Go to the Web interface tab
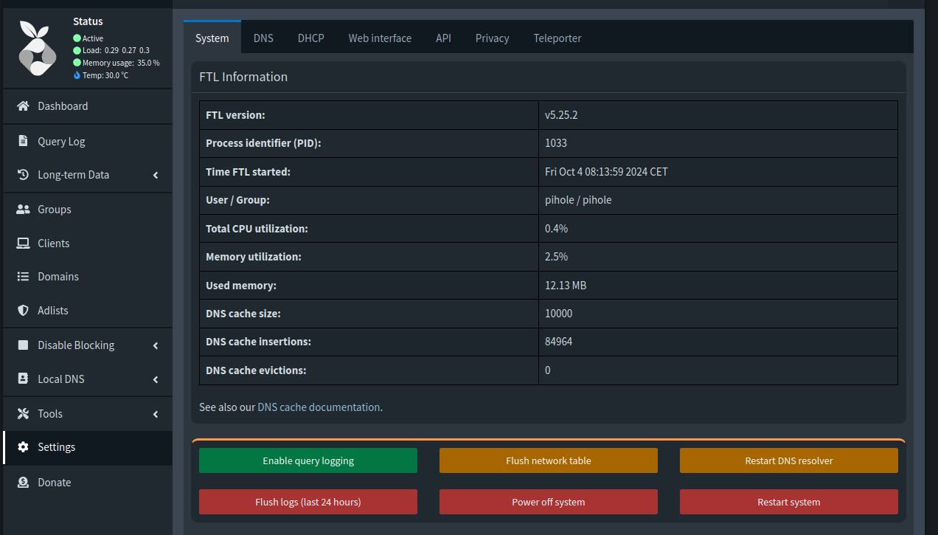 click(380, 38)
